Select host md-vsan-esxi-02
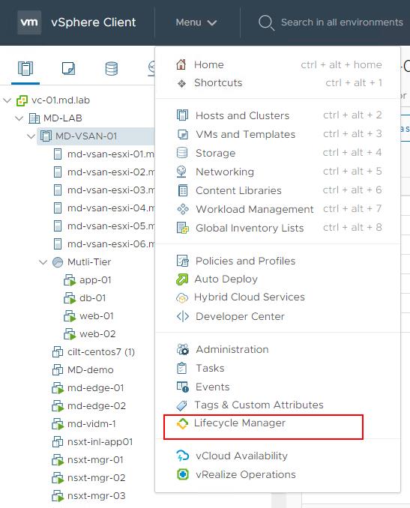The height and width of the screenshot is (508, 410). click(110, 172)
